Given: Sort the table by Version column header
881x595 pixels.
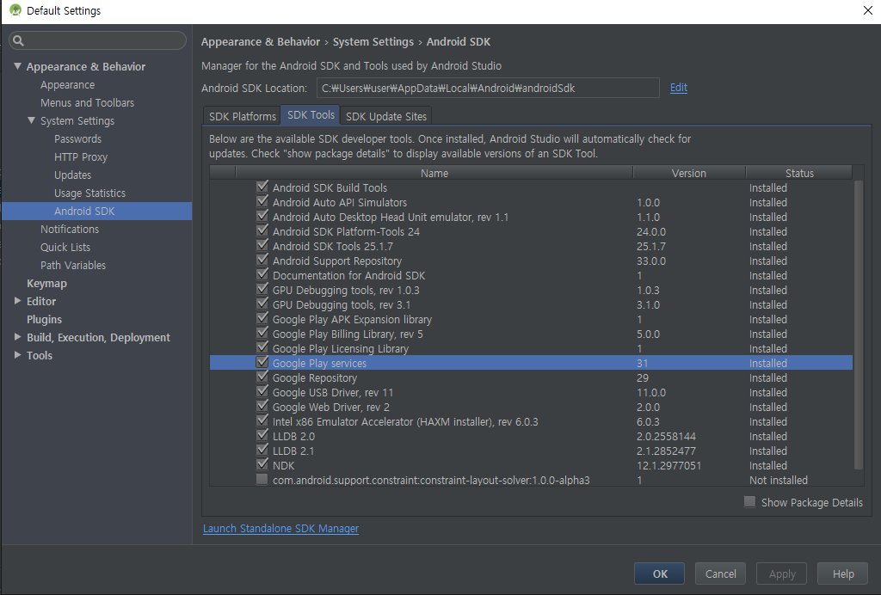Looking at the screenshot, I should (689, 173).
